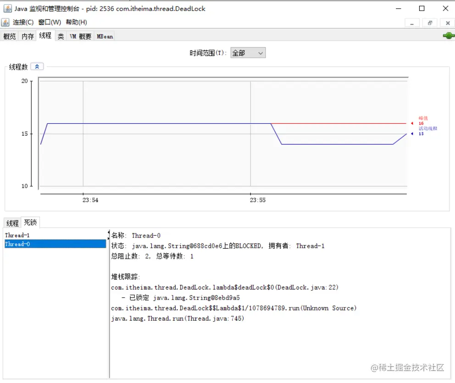Select the 死锁 tab
The height and width of the screenshot is (383, 455).
pos(30,222)
